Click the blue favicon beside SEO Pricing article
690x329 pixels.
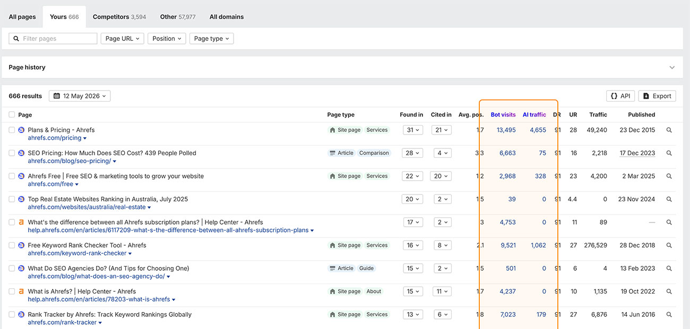(x=21, y=153)
